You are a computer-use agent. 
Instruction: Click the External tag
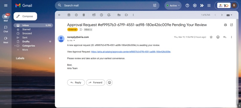coord(72,30)
